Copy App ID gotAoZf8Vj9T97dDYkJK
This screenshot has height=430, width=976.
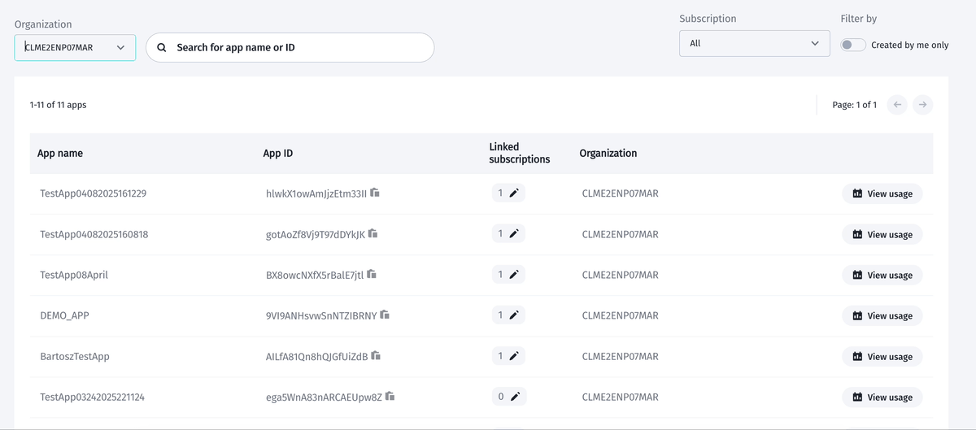[373, 233]
